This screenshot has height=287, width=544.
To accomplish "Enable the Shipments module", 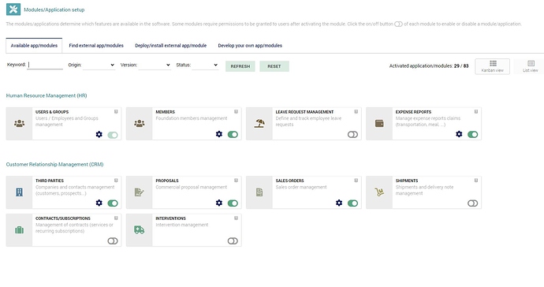I will (x=472, y=203).
